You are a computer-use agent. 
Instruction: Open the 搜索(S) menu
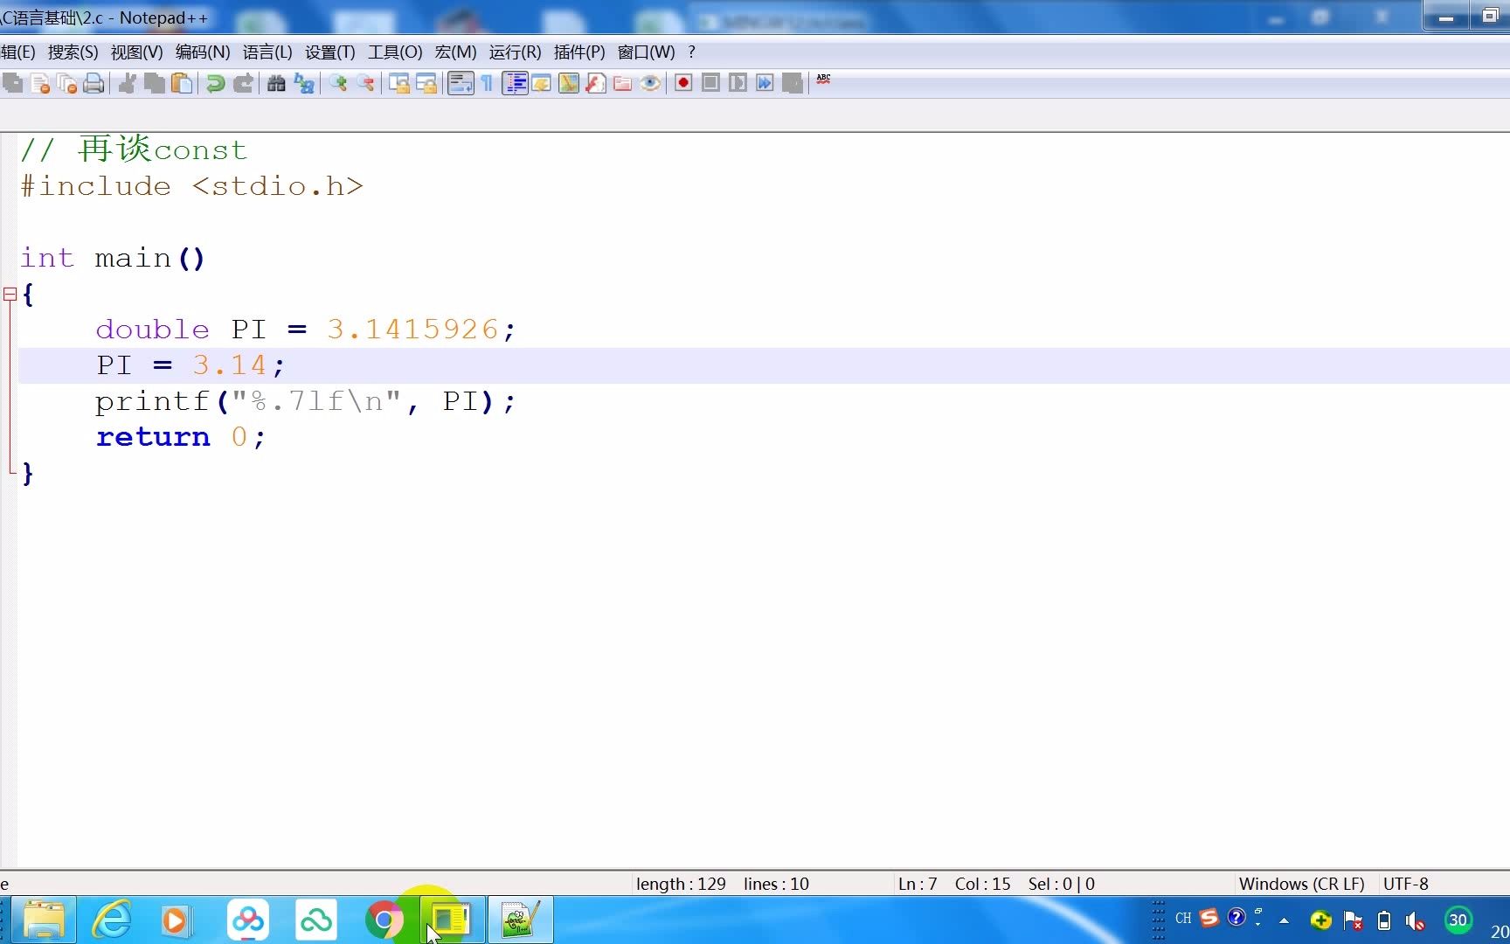[73, 52]
